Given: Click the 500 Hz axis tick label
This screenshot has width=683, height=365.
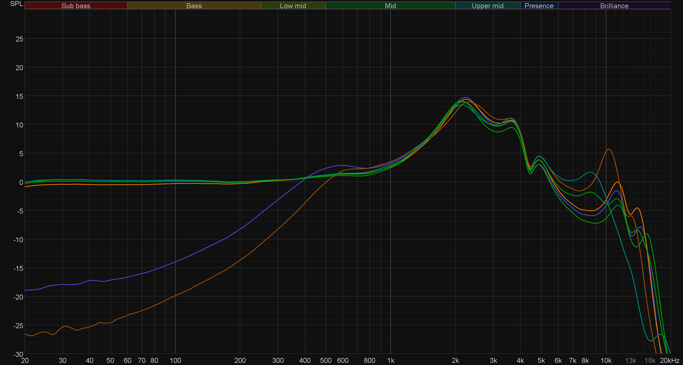Looking at the screenshot, I should tap(326, 361).
